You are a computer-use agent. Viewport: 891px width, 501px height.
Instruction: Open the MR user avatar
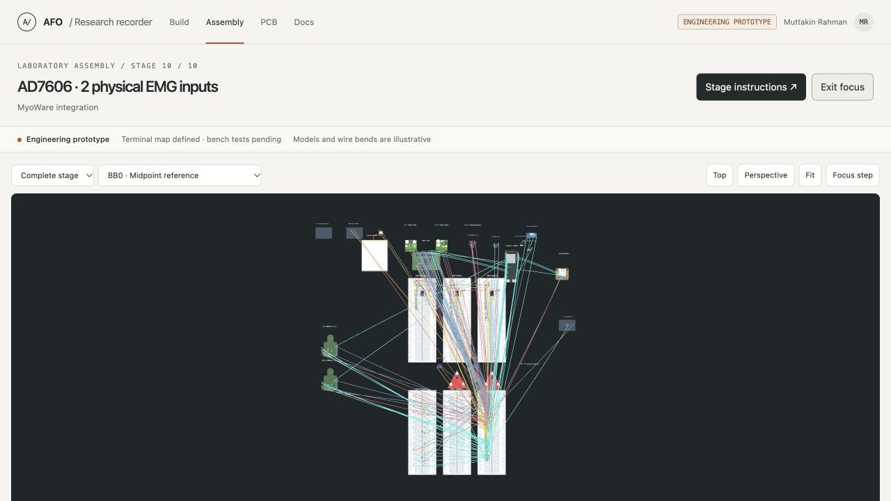(864, 22)
